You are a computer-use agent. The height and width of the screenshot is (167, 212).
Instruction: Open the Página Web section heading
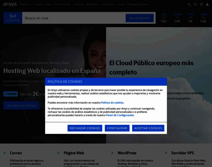74,153
